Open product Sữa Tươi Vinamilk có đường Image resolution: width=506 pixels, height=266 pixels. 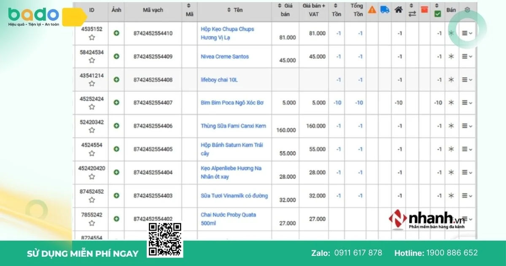click(x=234, y=195)
